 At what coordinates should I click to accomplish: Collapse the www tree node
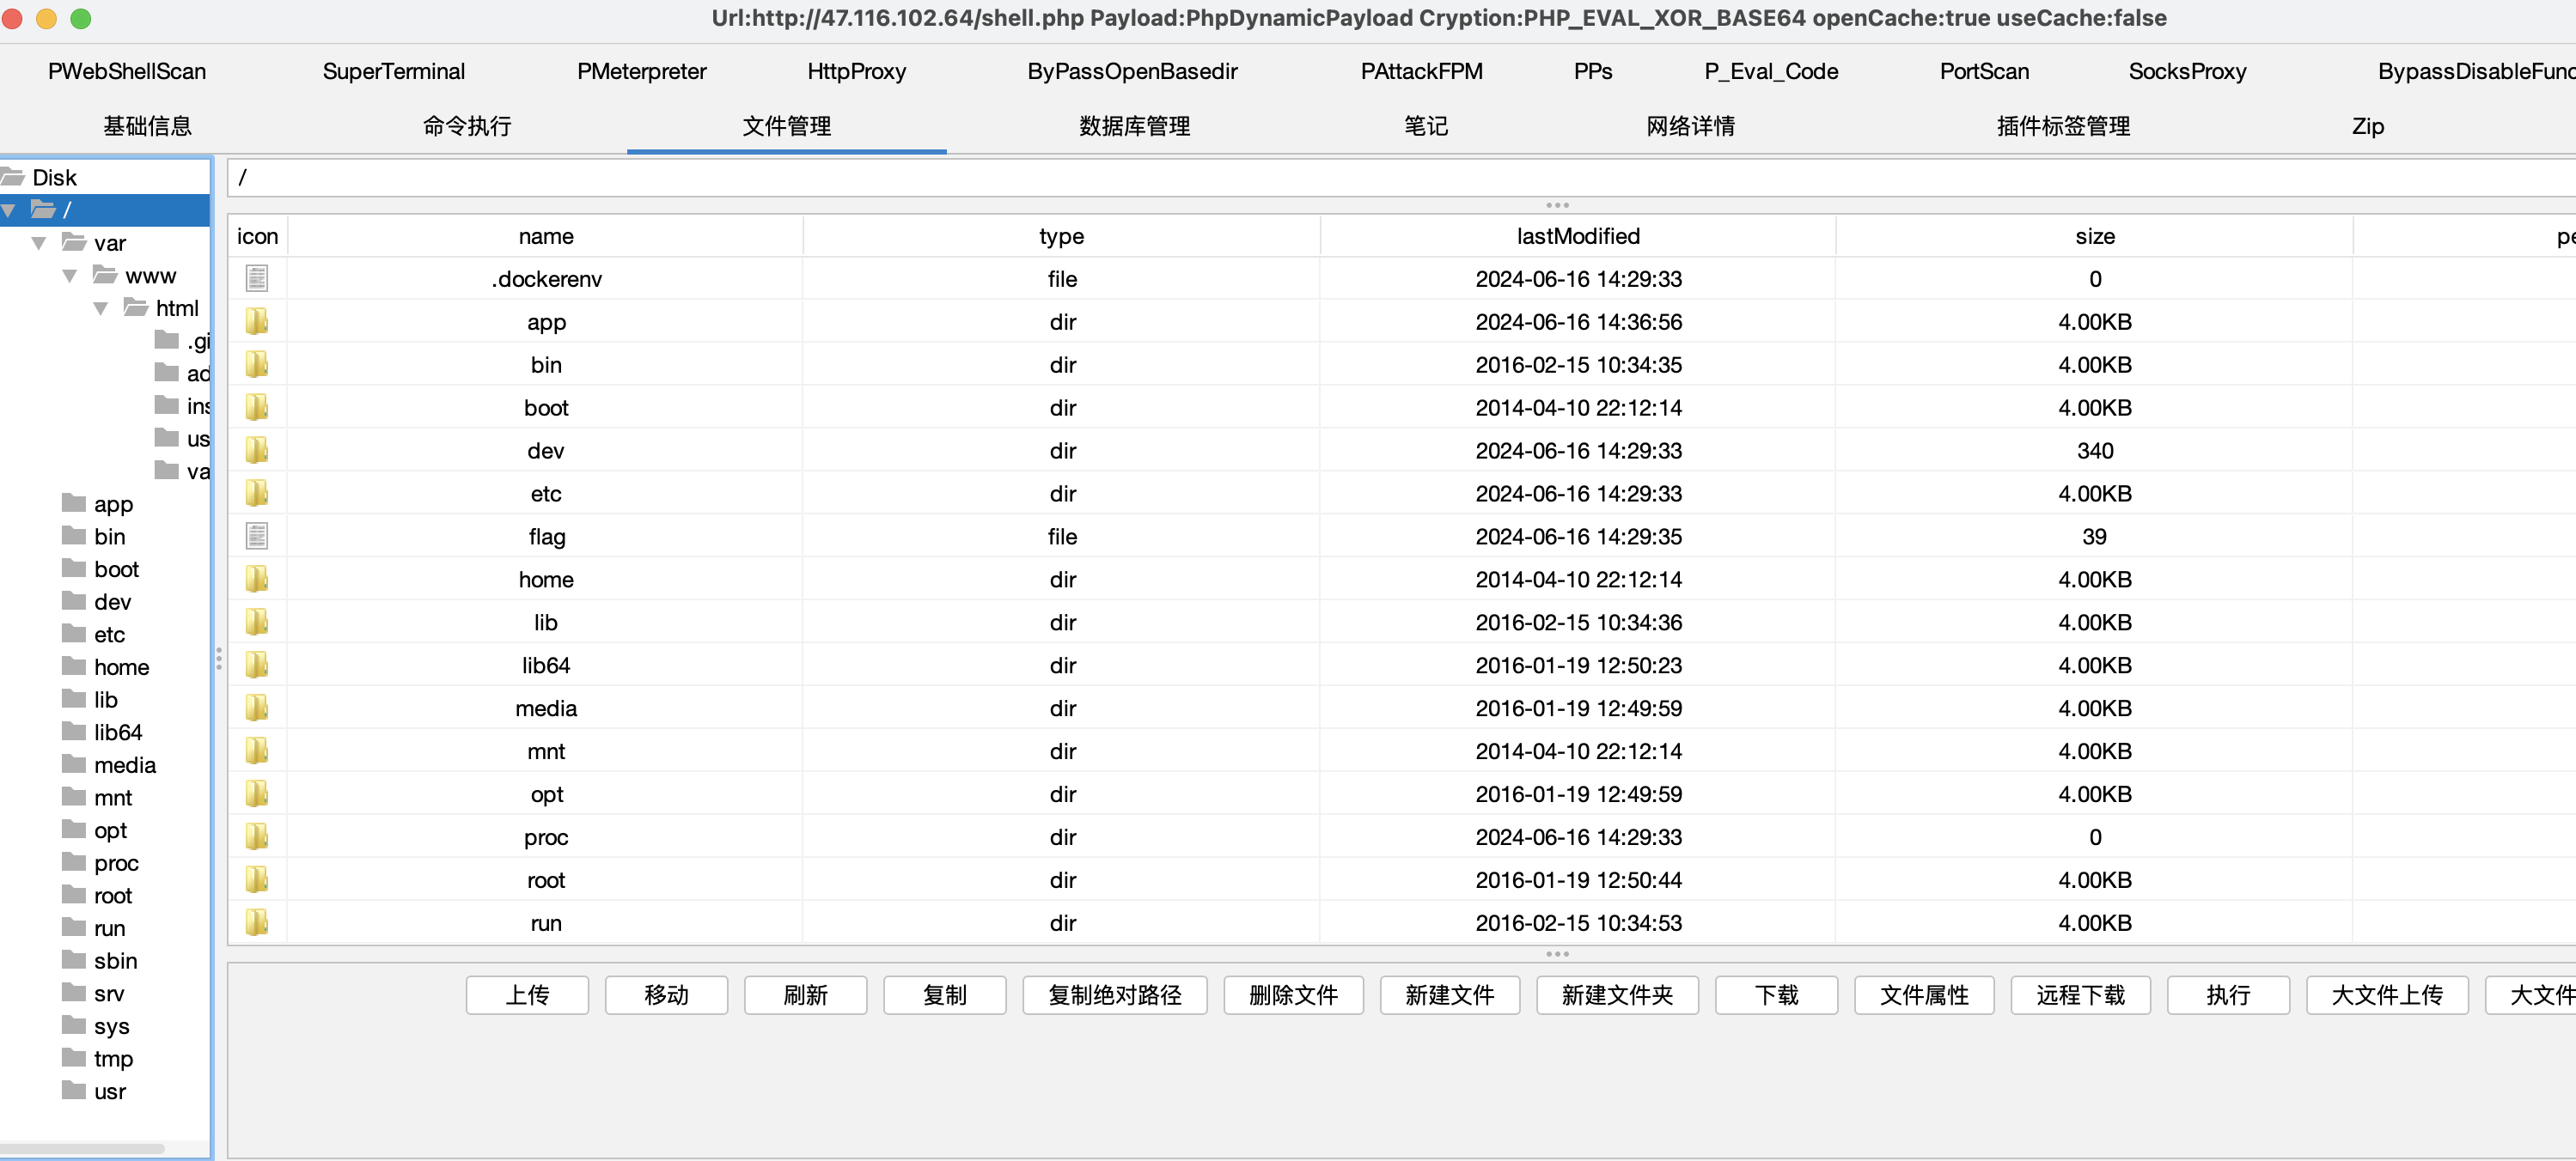tap(70, 277)
